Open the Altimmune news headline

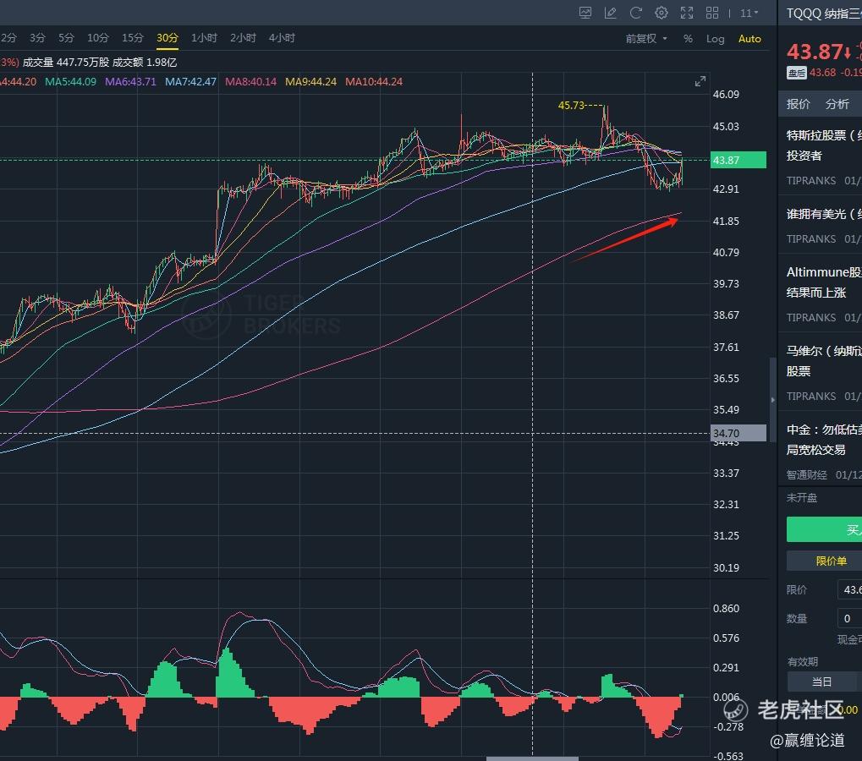(x=824, y=282)
